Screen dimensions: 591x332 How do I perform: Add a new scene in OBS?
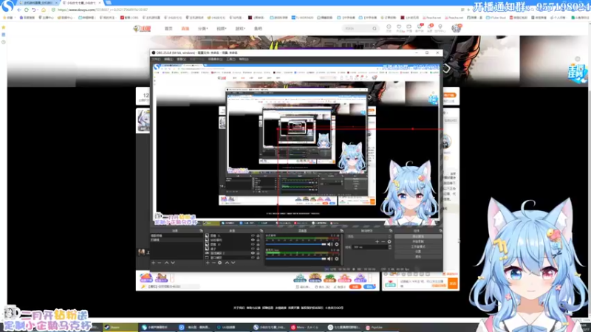pyautogui.click(x=154, y=263)
